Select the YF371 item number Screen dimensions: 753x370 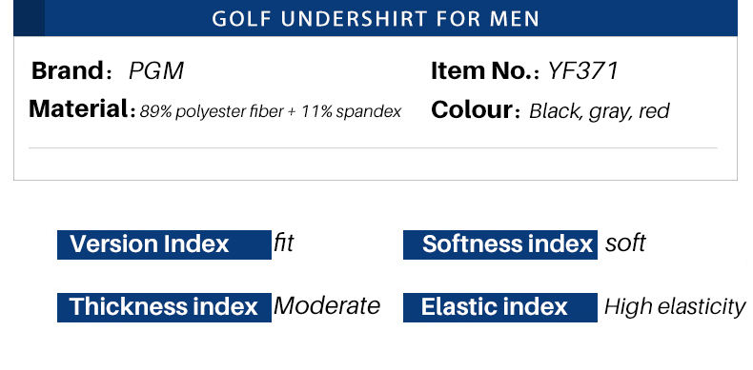click(x=582, y=71)
